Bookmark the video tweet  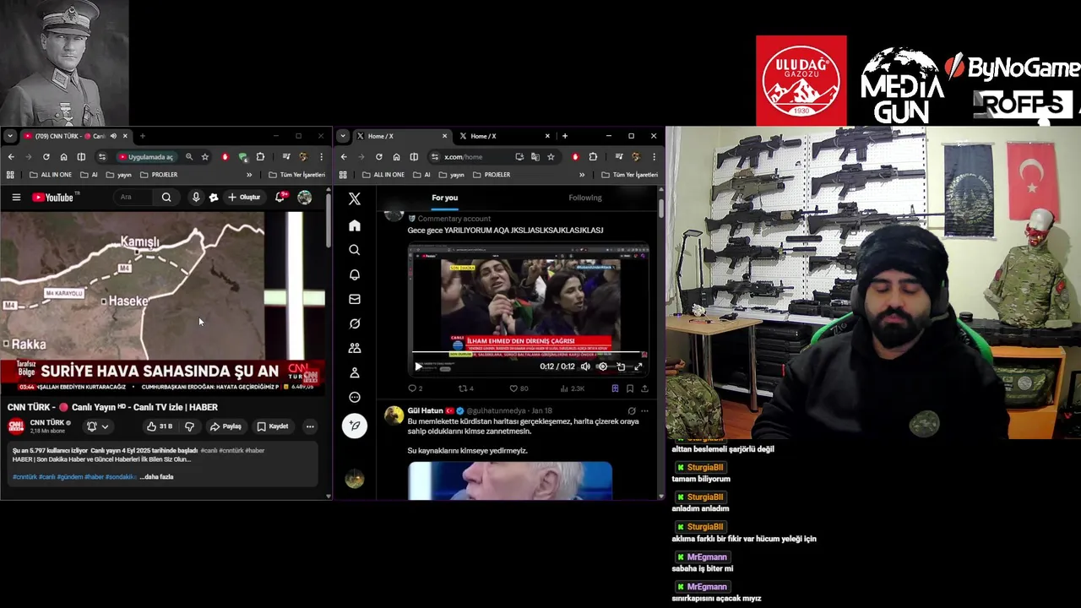coord(630,388)
